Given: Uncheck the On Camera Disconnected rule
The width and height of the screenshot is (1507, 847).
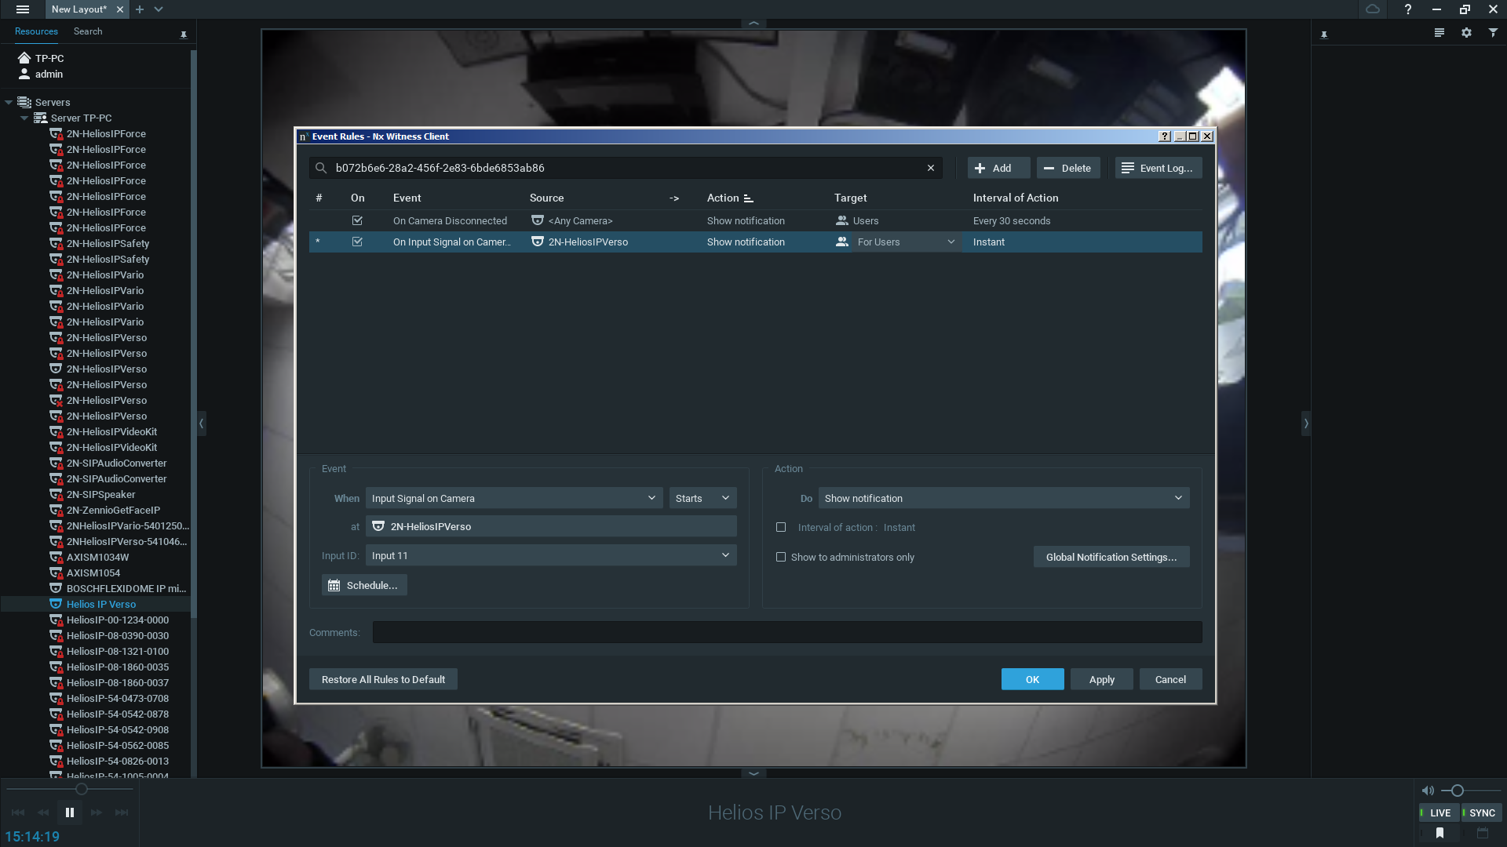Looking at the screenshot, I should pyautogui.click(x=357, y=221).
